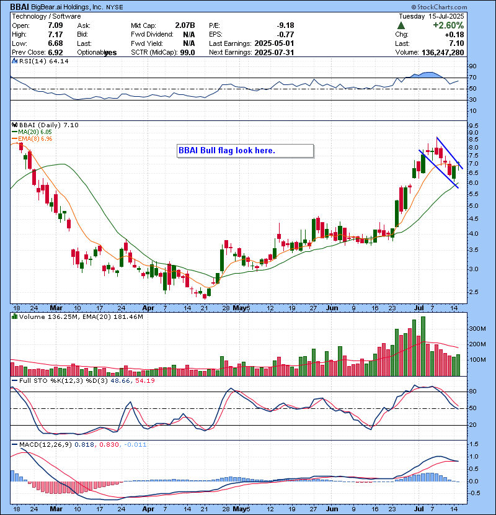Screen dimensions: 496x515
Task: Click the BigBear.ai Holdings, Inc. company name
Action: (68, 7)
